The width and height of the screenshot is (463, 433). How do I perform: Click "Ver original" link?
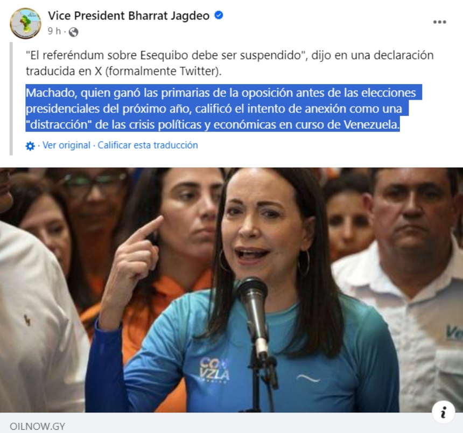(66, 145)
